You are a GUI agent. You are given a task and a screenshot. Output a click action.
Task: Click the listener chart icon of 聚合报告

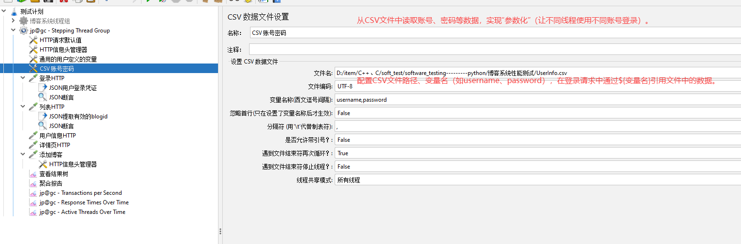(x=33, y=183)
